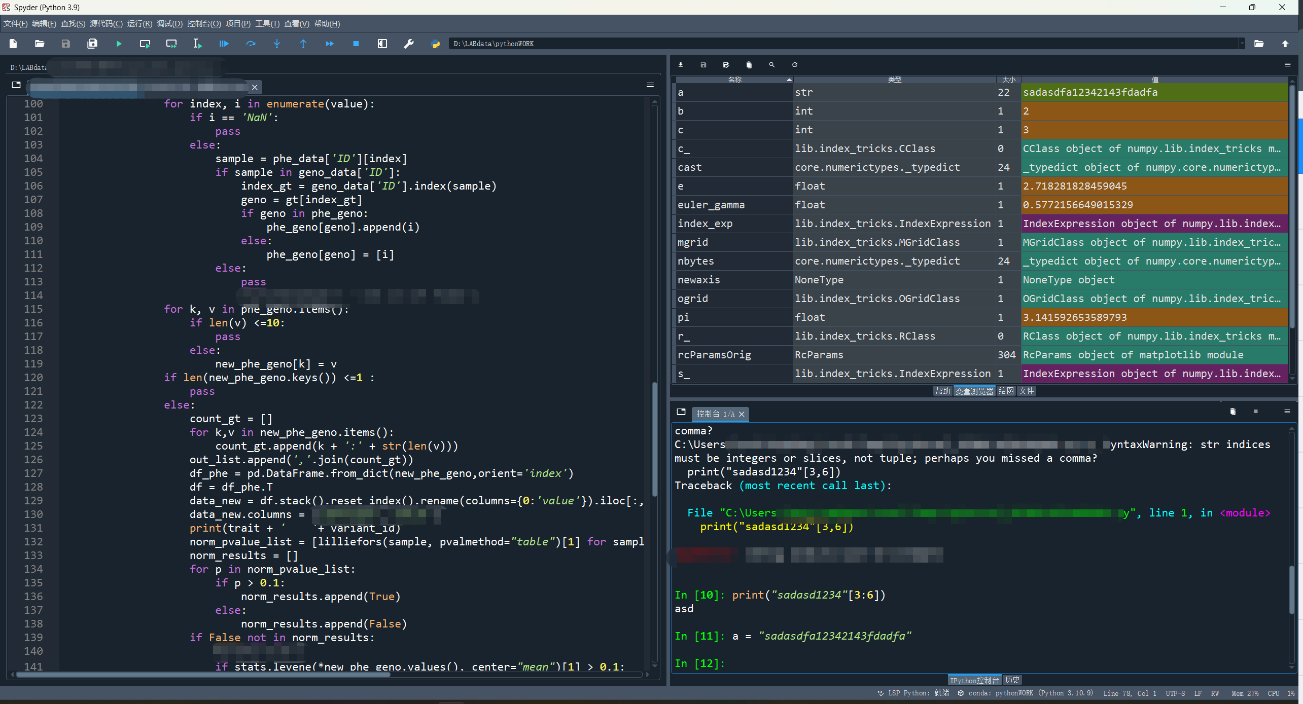This screenshot has height=704, width=1303.
Task: Step over the current line in debugger
Action: point(251,44)
